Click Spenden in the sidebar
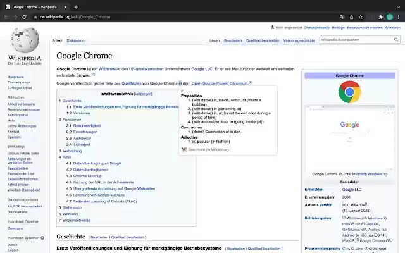 click(14, 137)
